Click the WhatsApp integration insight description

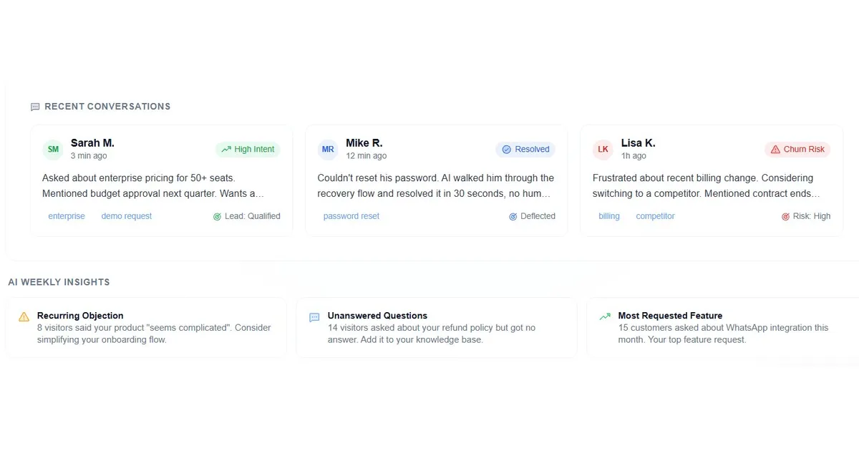723,334
